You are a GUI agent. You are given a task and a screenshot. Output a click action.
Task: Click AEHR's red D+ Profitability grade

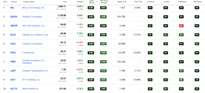[x=181, y=26]
